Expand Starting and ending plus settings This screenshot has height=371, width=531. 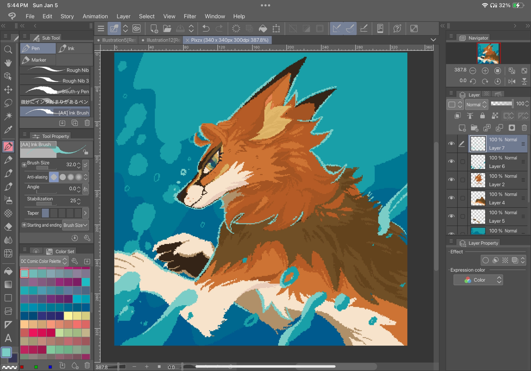tap(24, 225)
